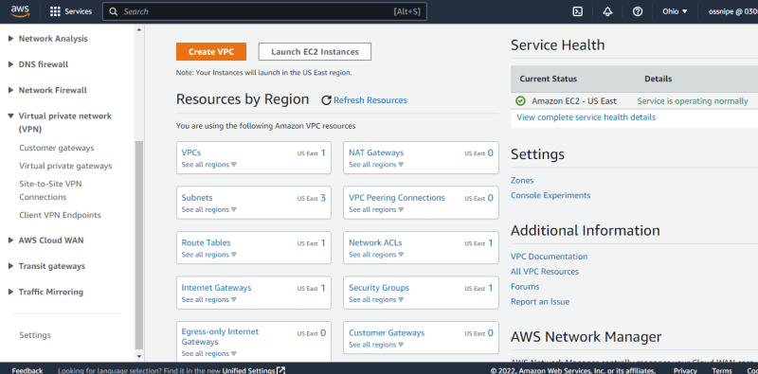Expand See all regions under Customer Gateways card
Image resolution: width=758 pixels, height=374 pixels.
click(376, 345)
